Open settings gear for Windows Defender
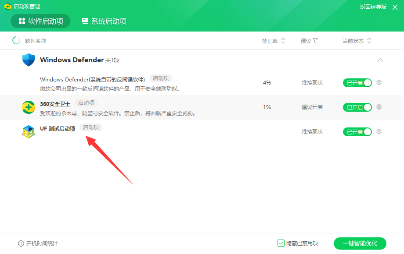Viewport: 404px width, 254px height. click(379, 82)
